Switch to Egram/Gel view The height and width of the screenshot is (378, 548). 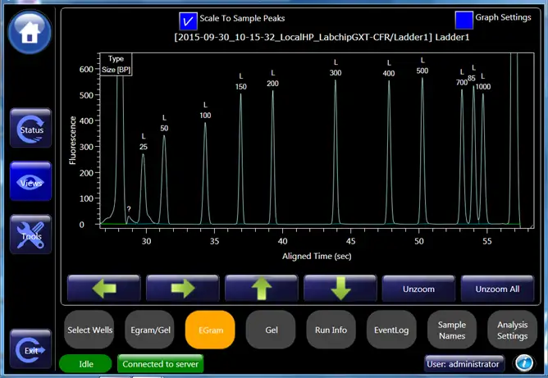(x=150, y=330)
